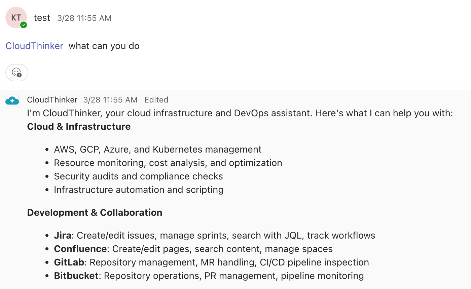471x289 pixels.
Task: Click the bold Confluence label
Action: (80, 249)
